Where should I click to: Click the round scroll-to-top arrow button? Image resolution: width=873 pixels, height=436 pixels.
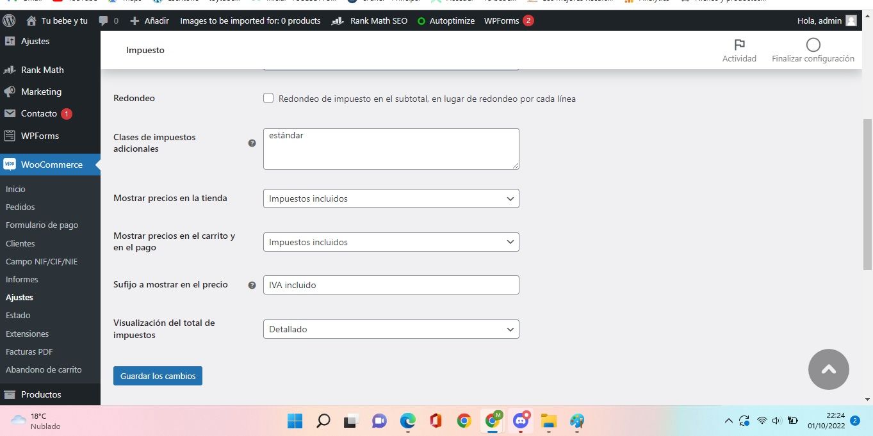828,369
